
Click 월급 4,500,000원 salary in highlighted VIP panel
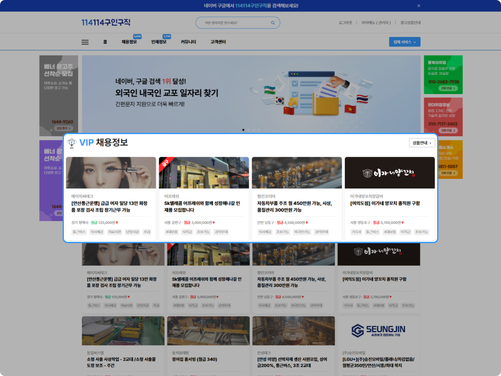point(293,223)
